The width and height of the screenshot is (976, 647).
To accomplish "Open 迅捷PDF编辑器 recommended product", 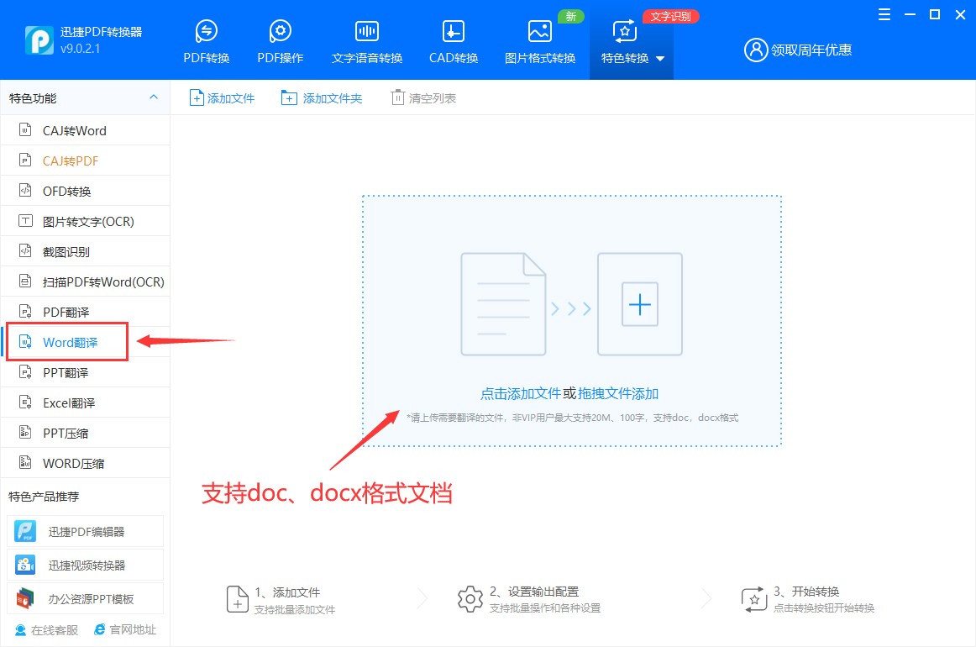I will 86,531.
